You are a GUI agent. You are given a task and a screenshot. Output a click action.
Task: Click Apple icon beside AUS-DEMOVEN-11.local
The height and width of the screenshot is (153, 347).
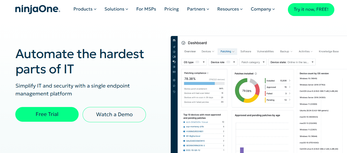pyautogui.click(x=184, y=122)
